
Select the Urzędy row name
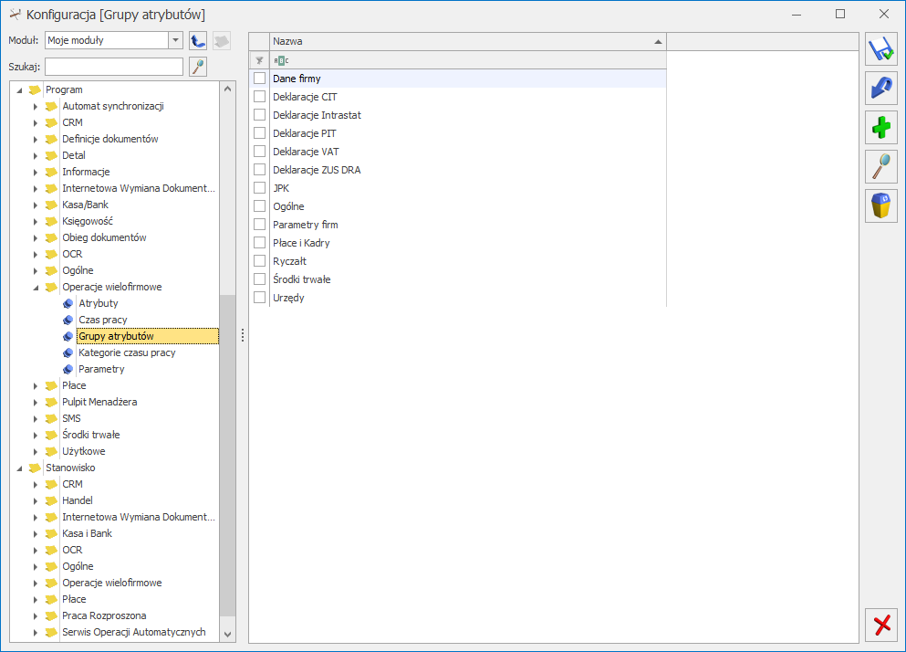tap(288, 298)
